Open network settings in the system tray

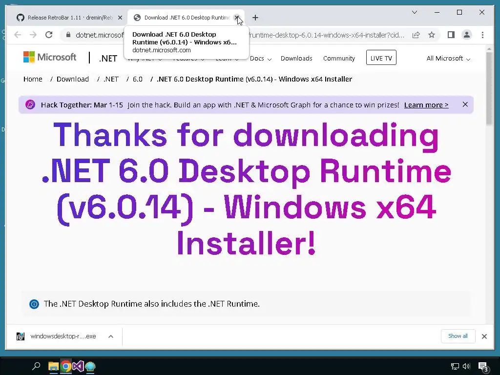click(455, 366)
